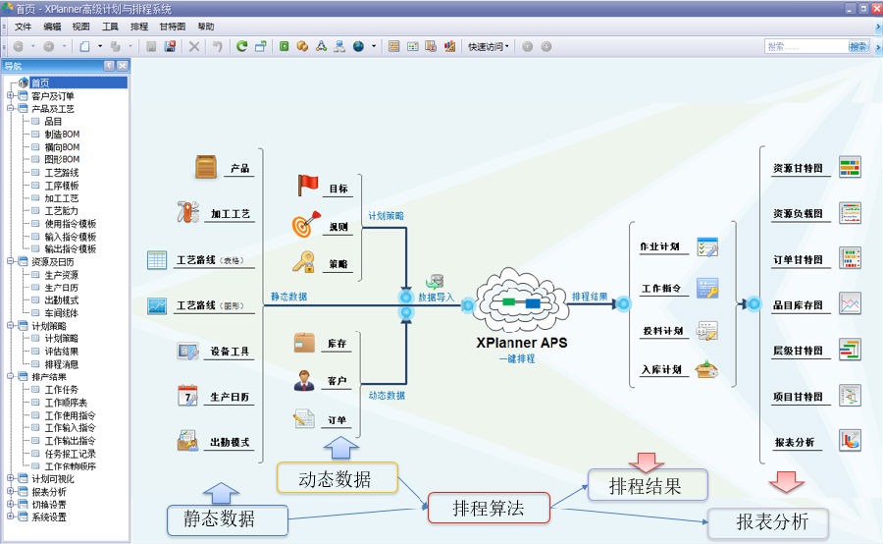Open the 作业计划 checklist icon
Image resolution: width=883 pixels, height=544 pixels.
click(707, 246)
